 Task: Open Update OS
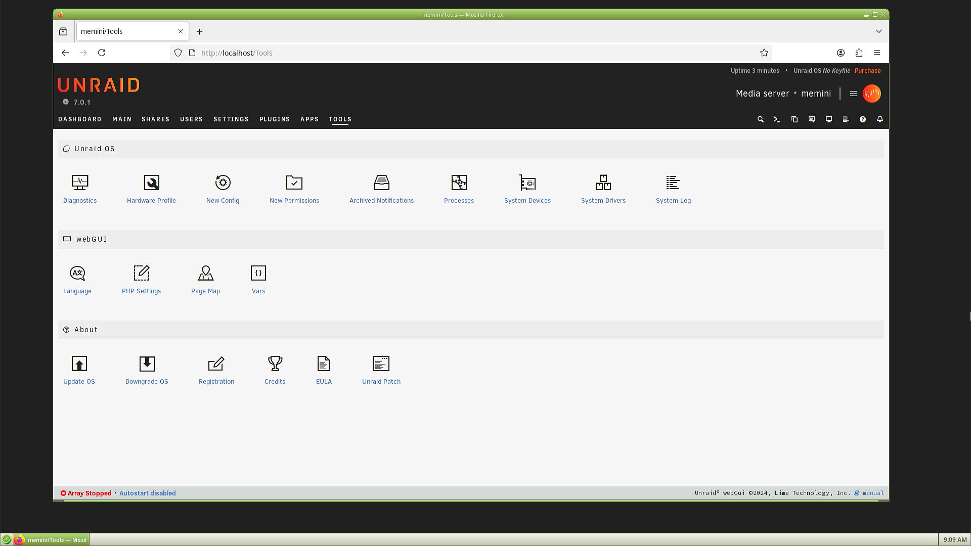coord(79,370)
